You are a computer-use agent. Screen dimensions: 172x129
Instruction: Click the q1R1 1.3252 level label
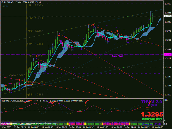tap(35, 44)
